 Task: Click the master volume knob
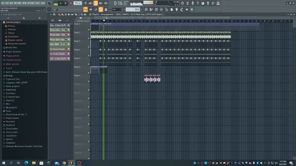[49, 3]
